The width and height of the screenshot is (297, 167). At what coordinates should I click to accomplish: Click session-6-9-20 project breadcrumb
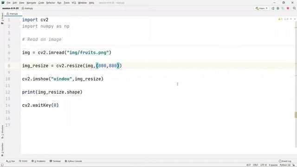click(10, 8)
